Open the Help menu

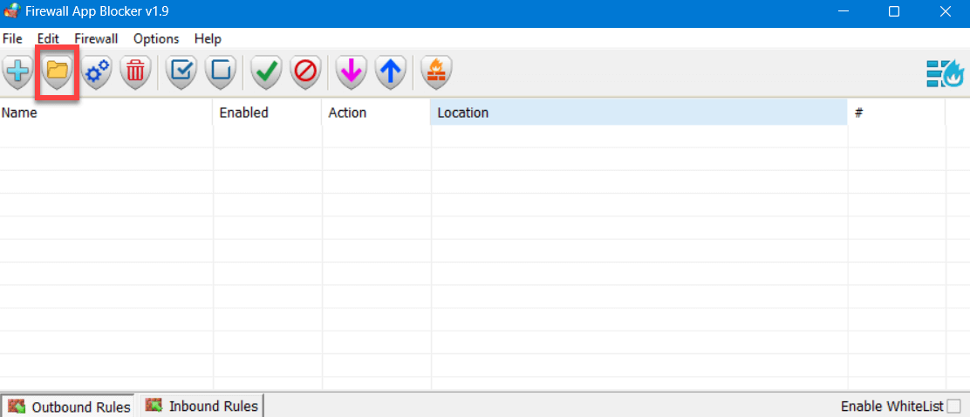(x=208, y=38)
